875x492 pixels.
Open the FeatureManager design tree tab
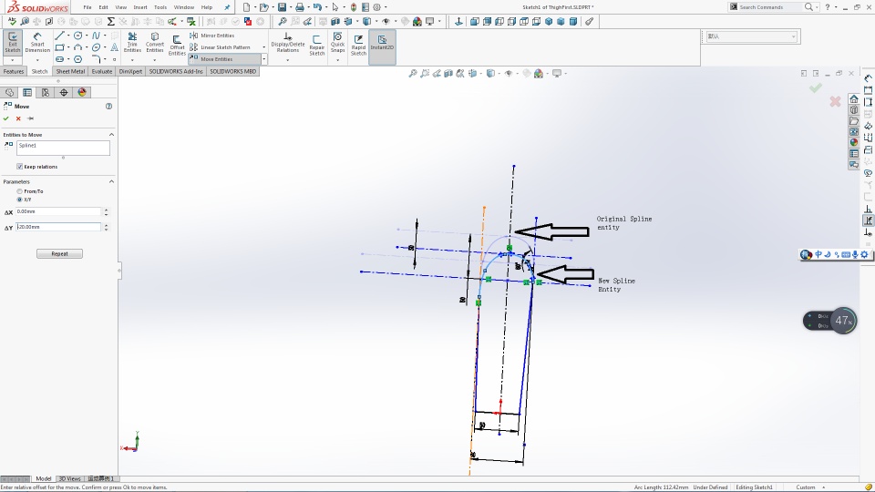[9, 93]
